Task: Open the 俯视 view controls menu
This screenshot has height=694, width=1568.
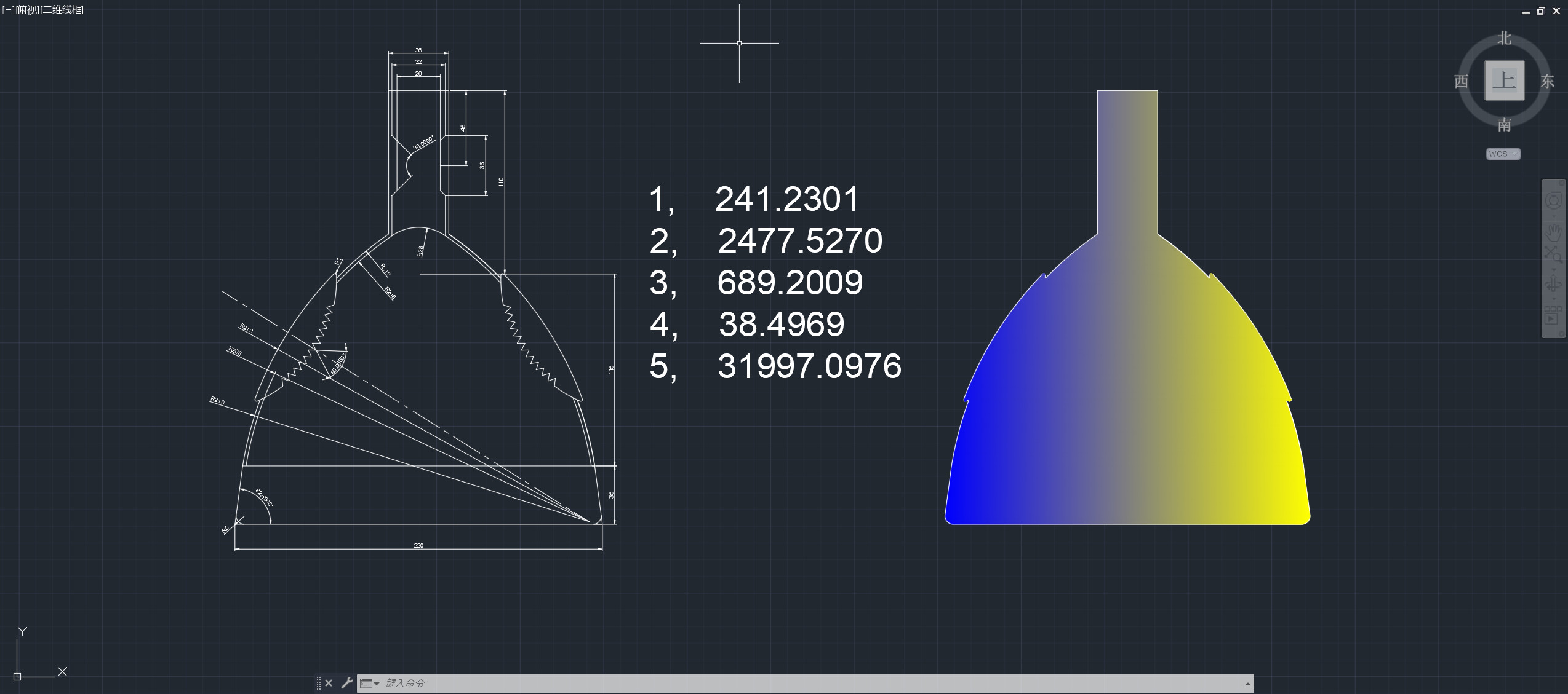Action: click(27, 10)
